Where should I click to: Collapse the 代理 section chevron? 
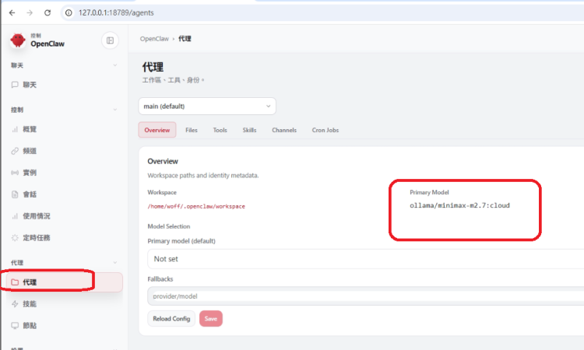click(x=115, y=262)
